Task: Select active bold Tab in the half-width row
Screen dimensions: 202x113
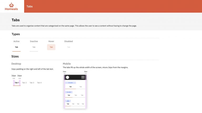Action: click(70, 87)
